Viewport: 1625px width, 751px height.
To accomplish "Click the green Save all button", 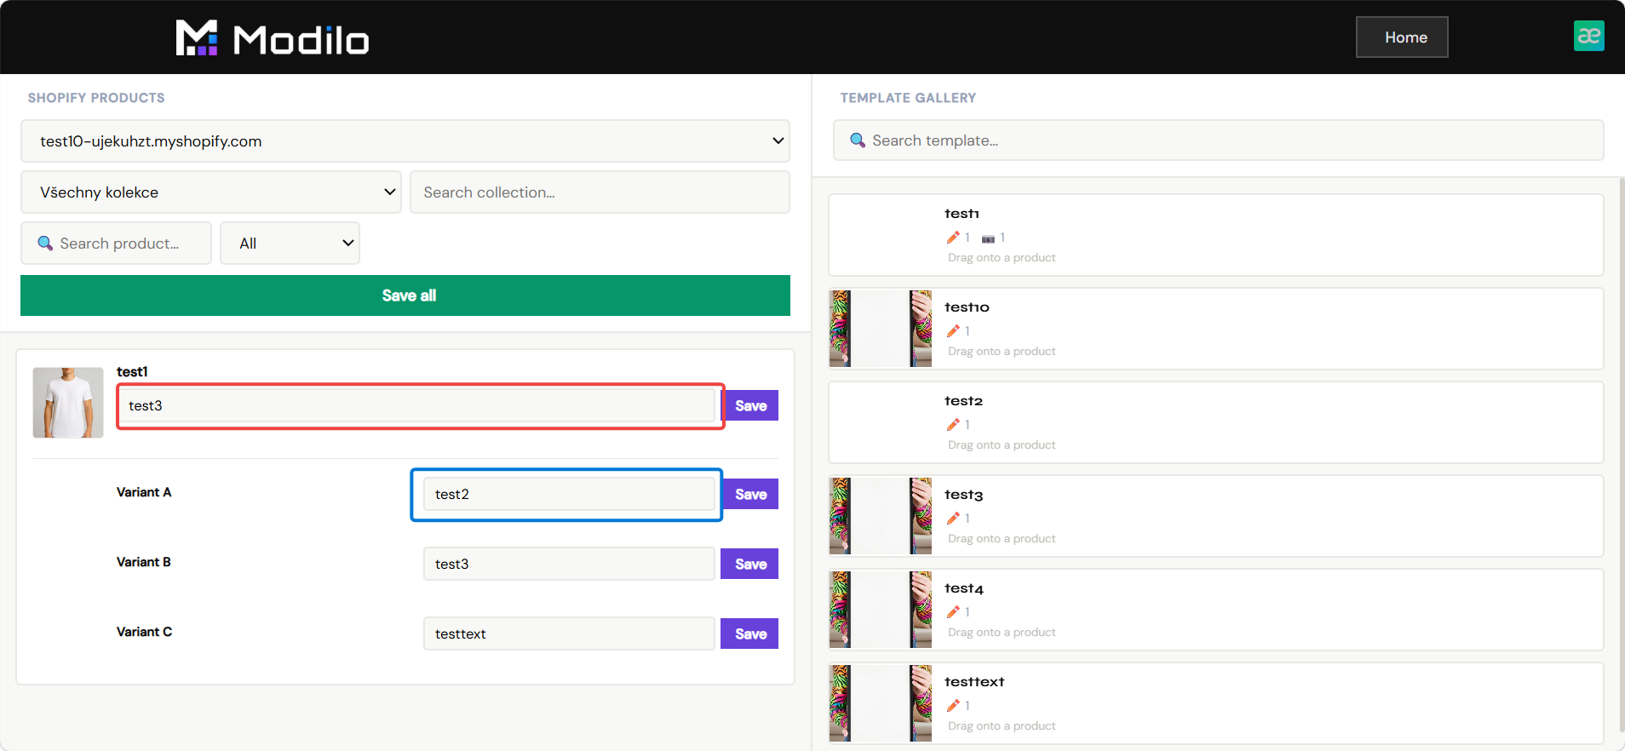I will (x=405, y=295).
